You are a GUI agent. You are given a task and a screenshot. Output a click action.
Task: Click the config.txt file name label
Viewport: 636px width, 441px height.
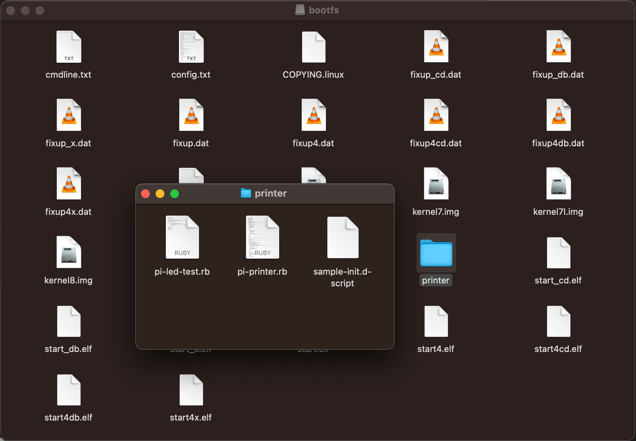point(191,75)
